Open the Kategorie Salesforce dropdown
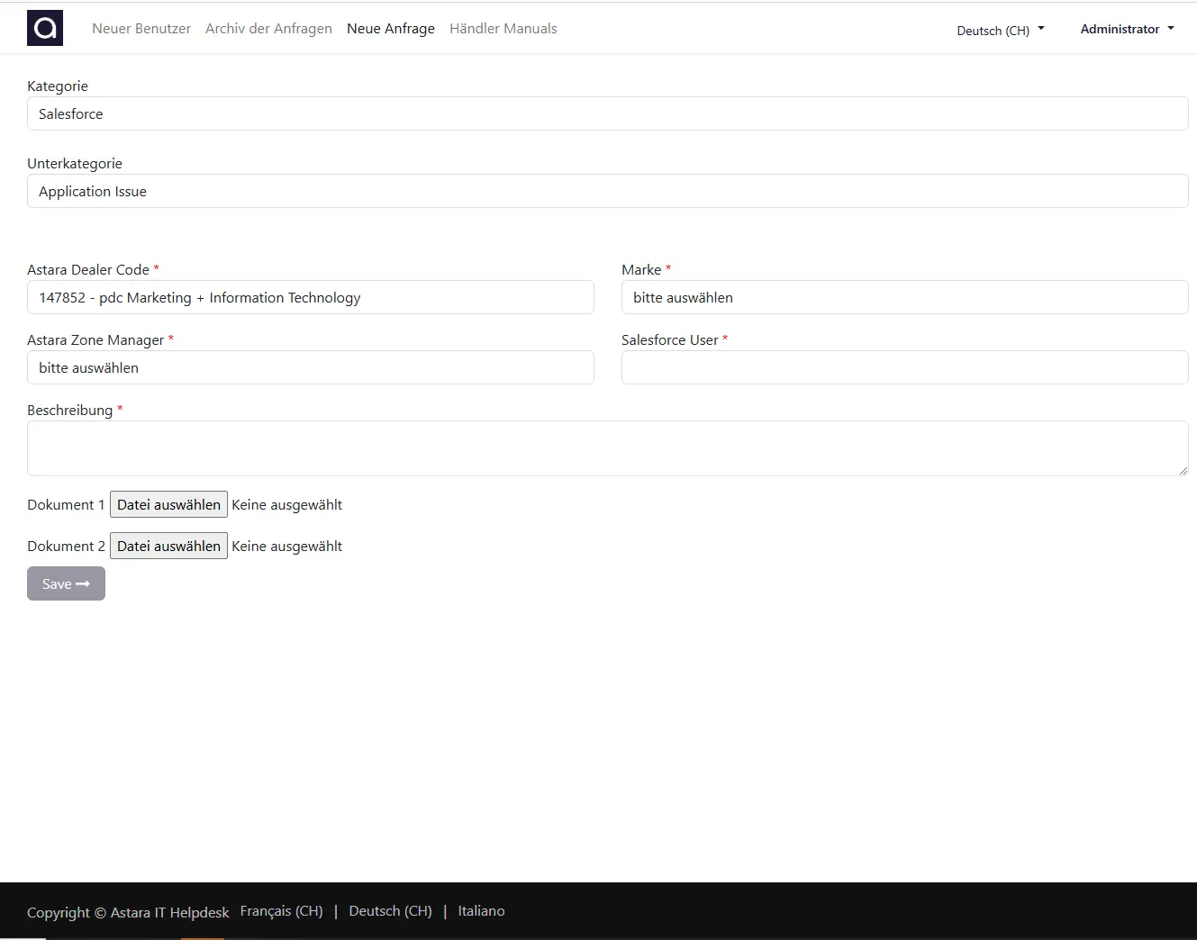Image resolution: width=1197 pixels, height=940 pixels. coord(607,114)
